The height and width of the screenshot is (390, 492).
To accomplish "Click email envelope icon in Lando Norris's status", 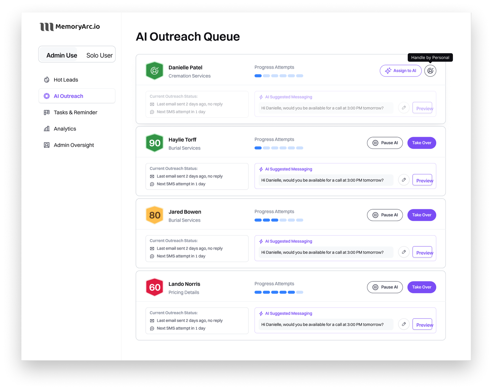I will (152, 321).
